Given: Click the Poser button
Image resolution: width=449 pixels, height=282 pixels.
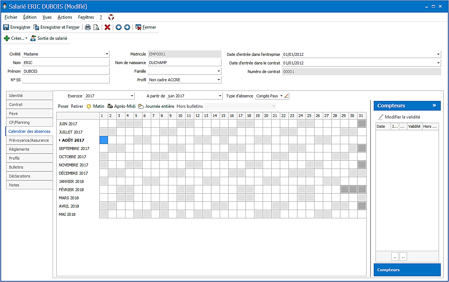Looking at the screenshot, I should (x=63, y=106).
